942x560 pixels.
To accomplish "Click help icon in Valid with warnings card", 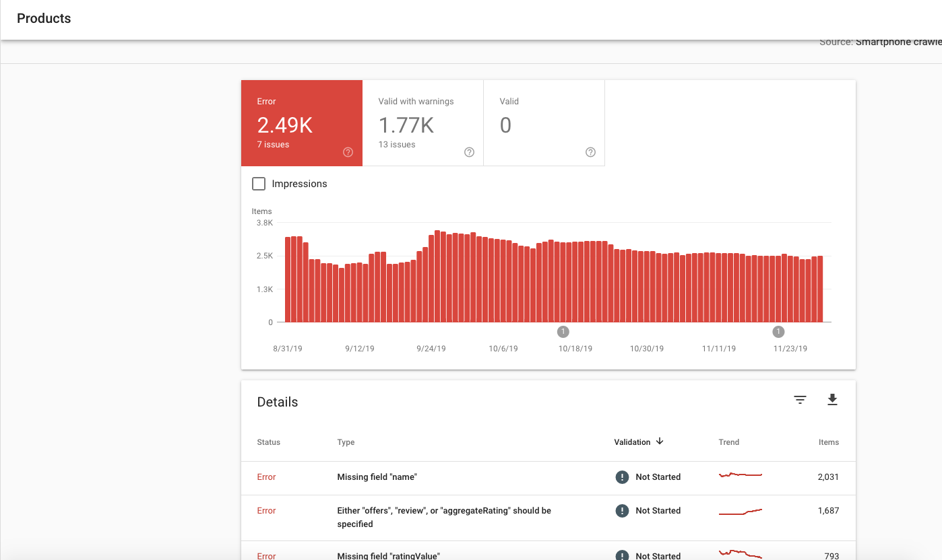I will (469, 152).
